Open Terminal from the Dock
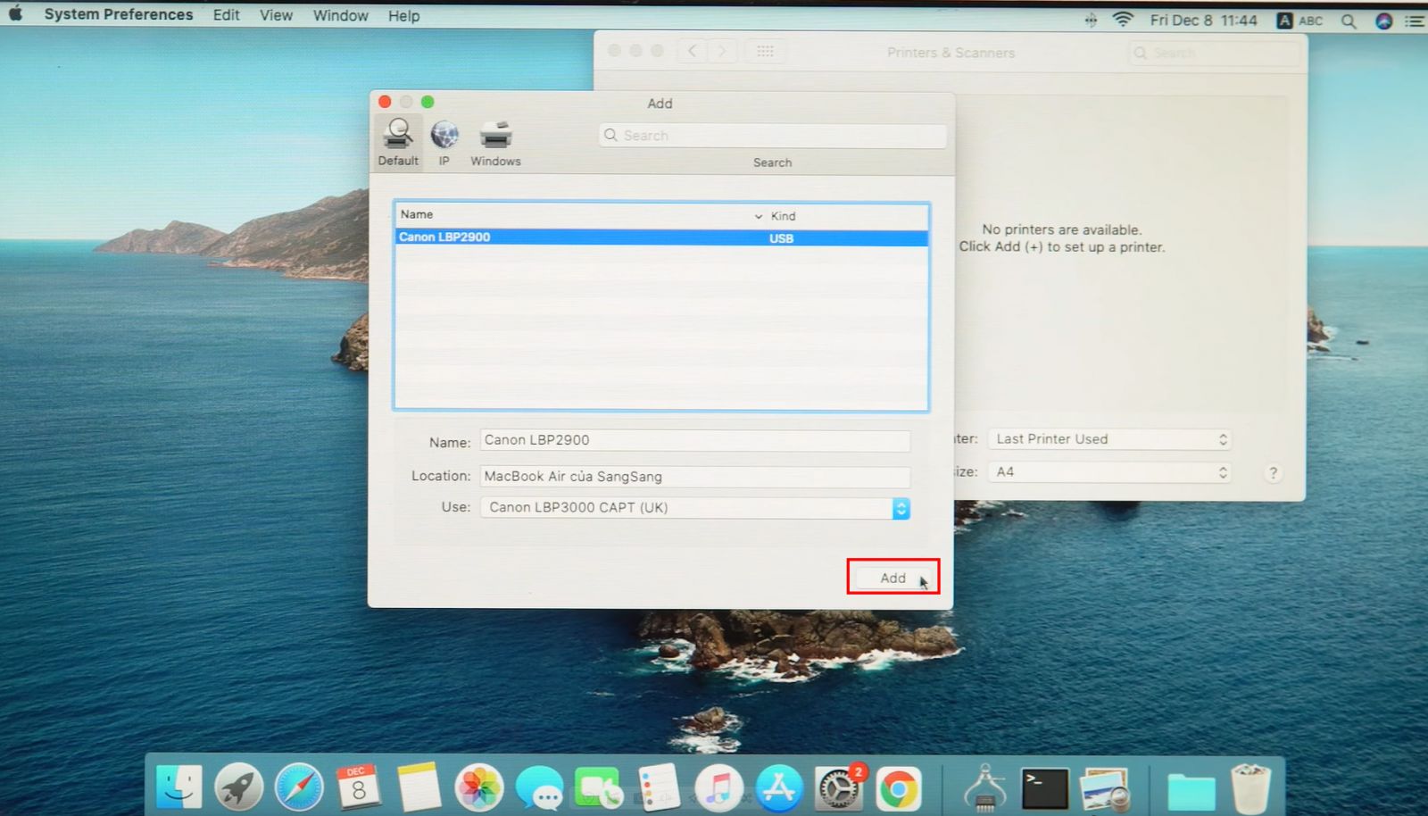This screenshot has width=1428, height=816. [x=1045, y=789]
